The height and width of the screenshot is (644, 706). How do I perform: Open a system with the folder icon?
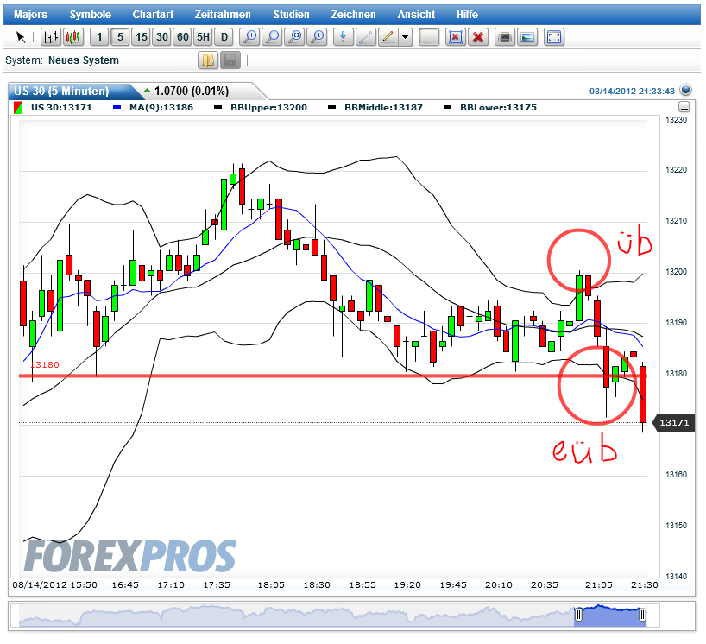208,60
